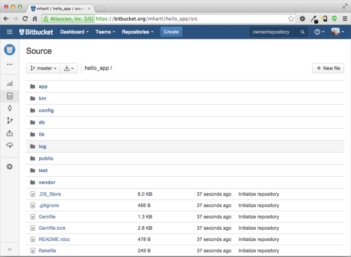Open a new browser tab
Screen dimensions: 351x257
point(100,9)
